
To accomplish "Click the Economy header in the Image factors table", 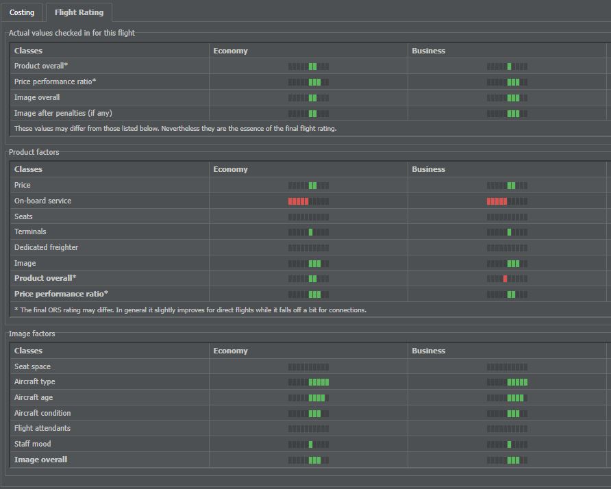I will [x=230, y=351].
